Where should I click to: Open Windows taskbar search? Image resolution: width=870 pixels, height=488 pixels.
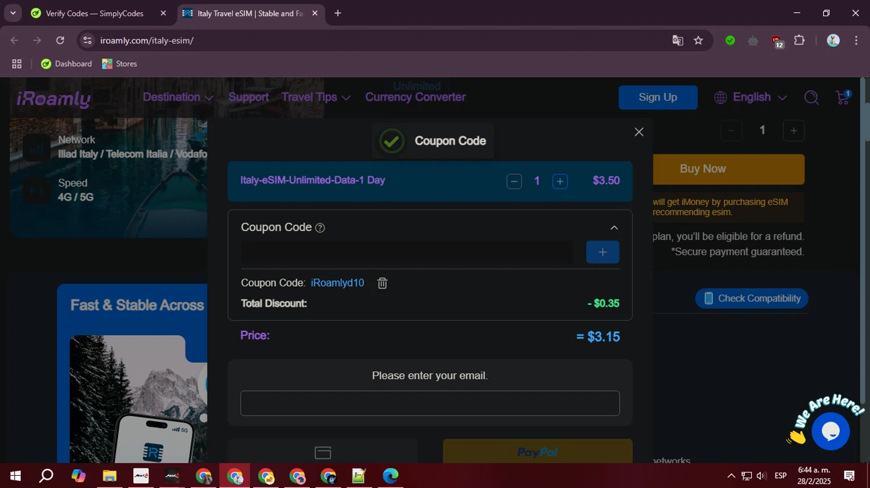point(46,476)
